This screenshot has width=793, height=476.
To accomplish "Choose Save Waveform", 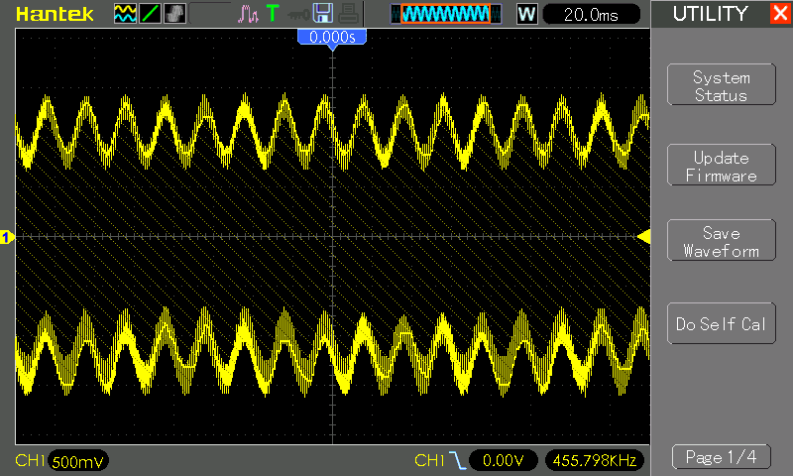I will click(x=722, y=240).
